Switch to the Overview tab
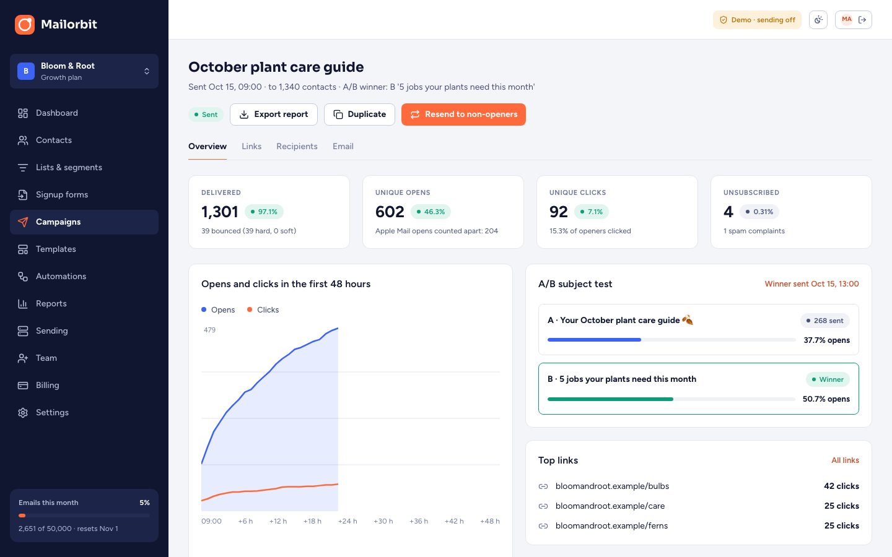Screen dimensions: 892x557 [x=208, y=147]
